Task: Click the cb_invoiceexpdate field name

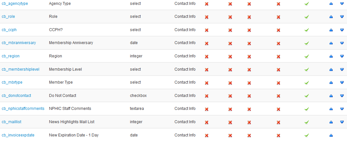Action: tap(18, 135)
